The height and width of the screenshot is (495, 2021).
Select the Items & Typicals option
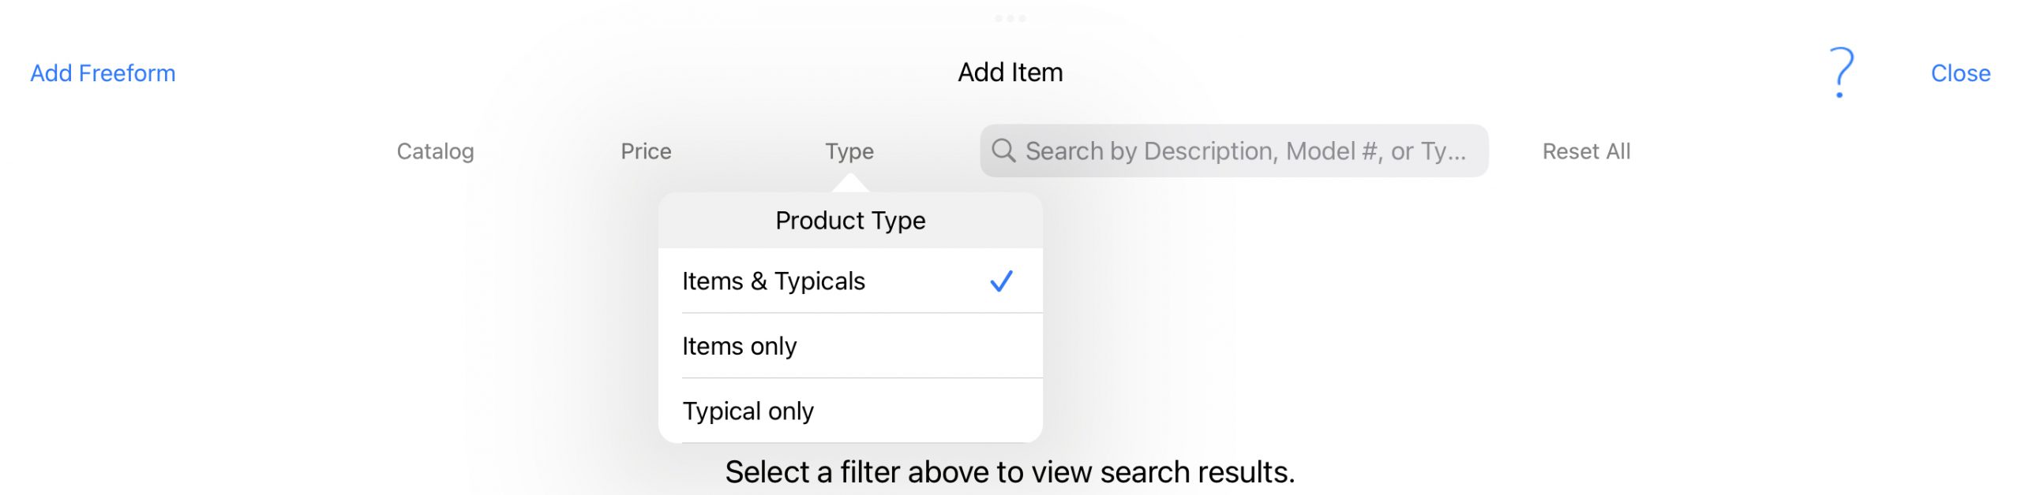click(x=850, y=281)
